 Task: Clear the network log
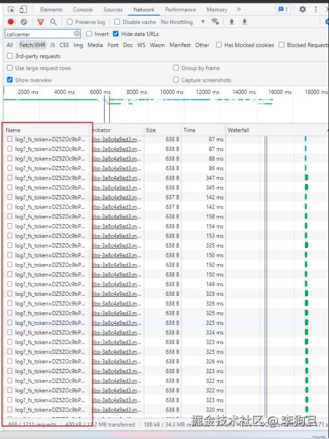(24, 22)
